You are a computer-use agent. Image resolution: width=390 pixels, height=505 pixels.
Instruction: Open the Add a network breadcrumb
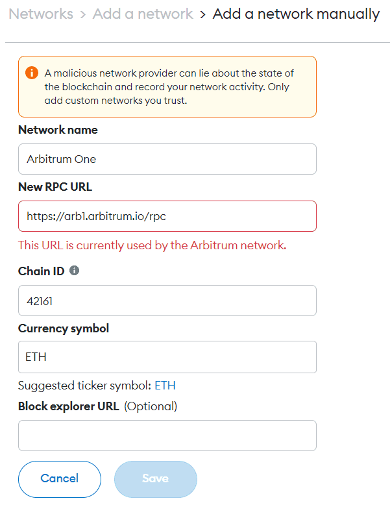pyautogui.click(x=143, y=14)
